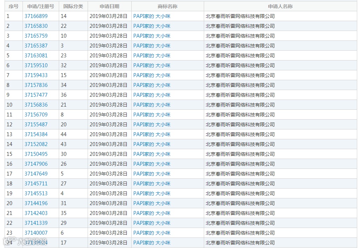
Task: Open trademark name link in row 21
Action: [x=152, y=213]
